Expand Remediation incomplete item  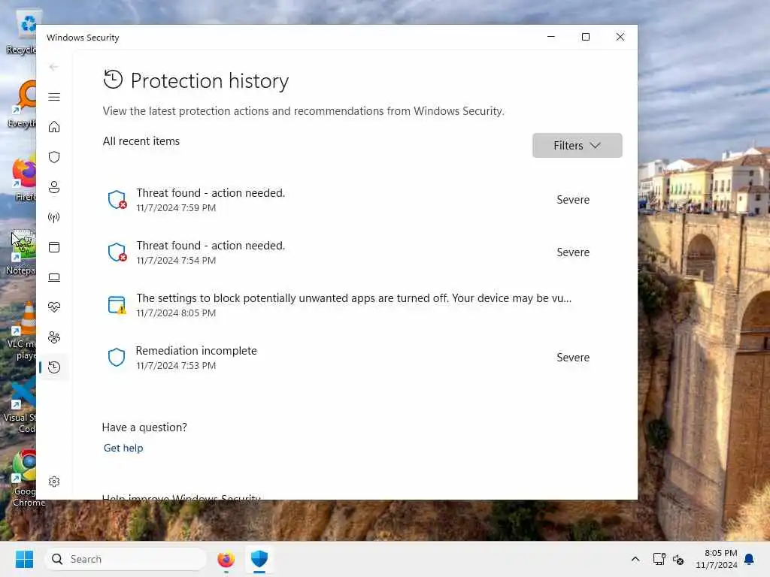click(362, 358)
